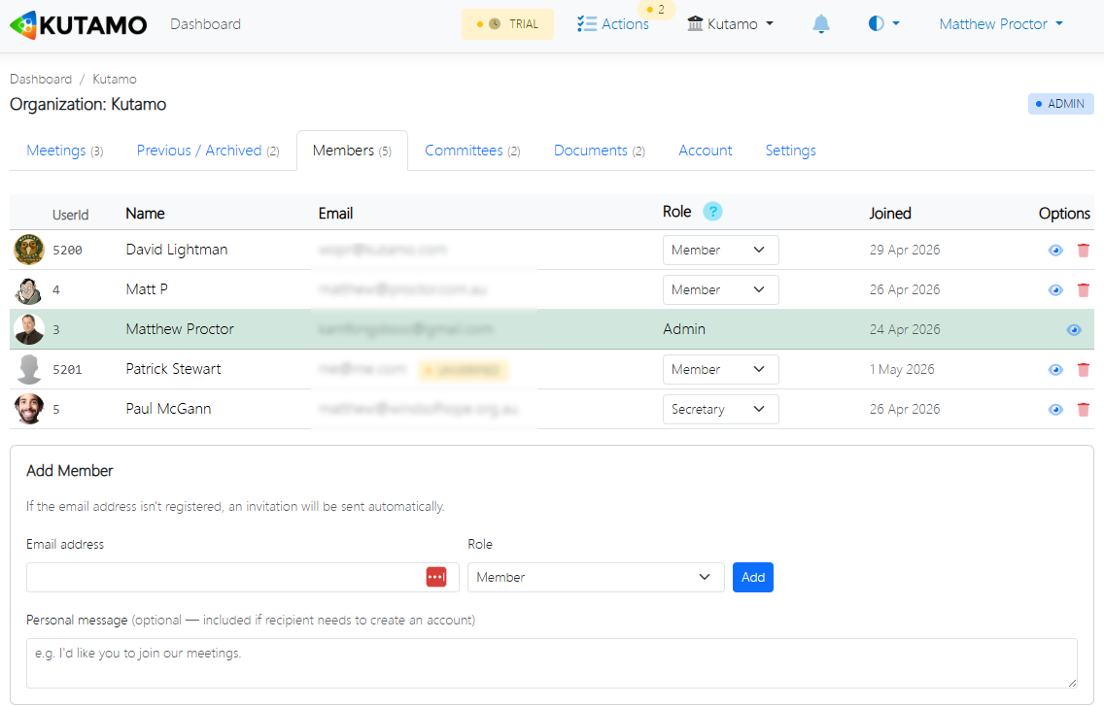Click the name David Lightman
Image resolution: width=1104 pixels, height=707 pixels.
[x=177, y=250]
